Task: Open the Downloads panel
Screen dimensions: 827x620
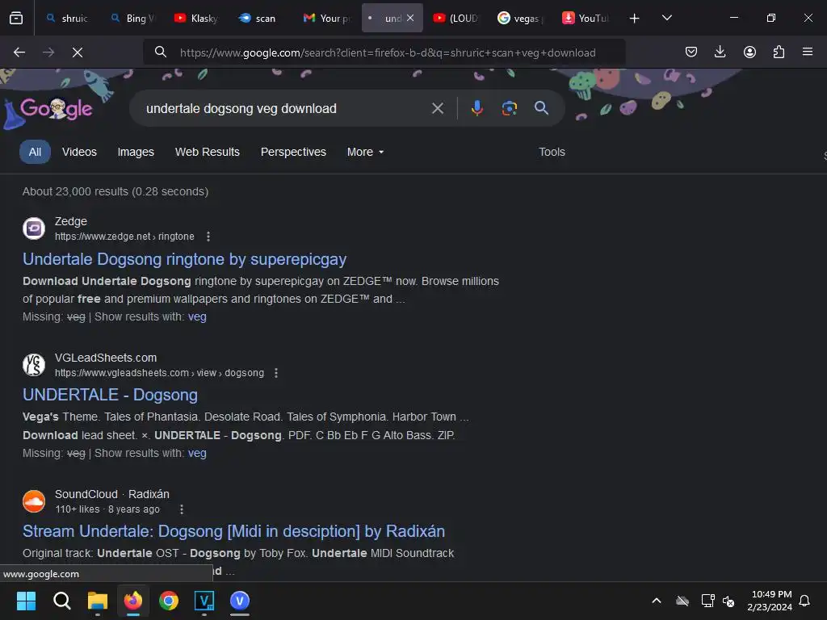Action: click(x=720, y=52)
